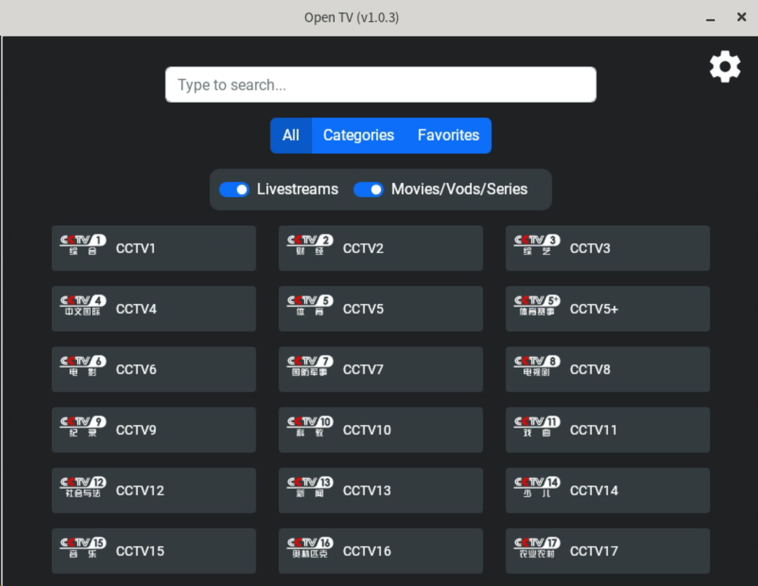This screenshot has height=586, width=758.
Task: Click the CCTV15 channel logo
Action: tap(83, 548)
